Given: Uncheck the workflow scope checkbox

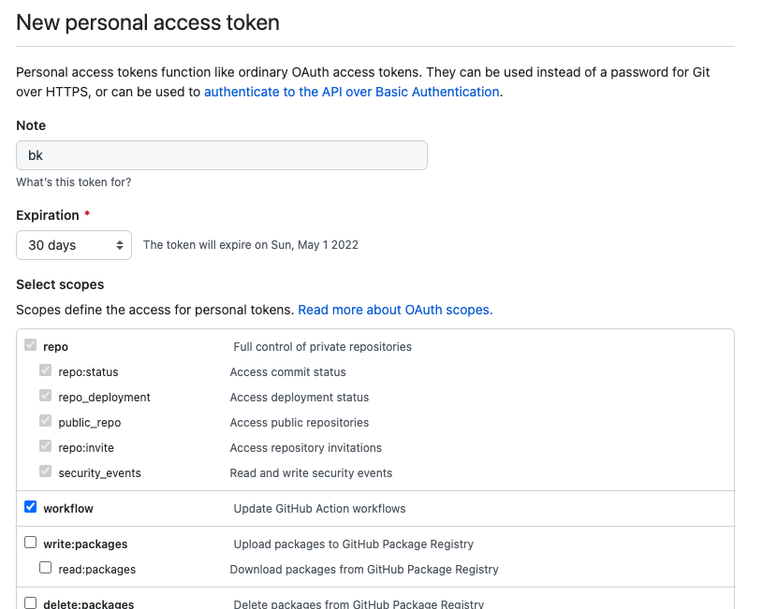Looking at the screenshot, I should 30,507.
